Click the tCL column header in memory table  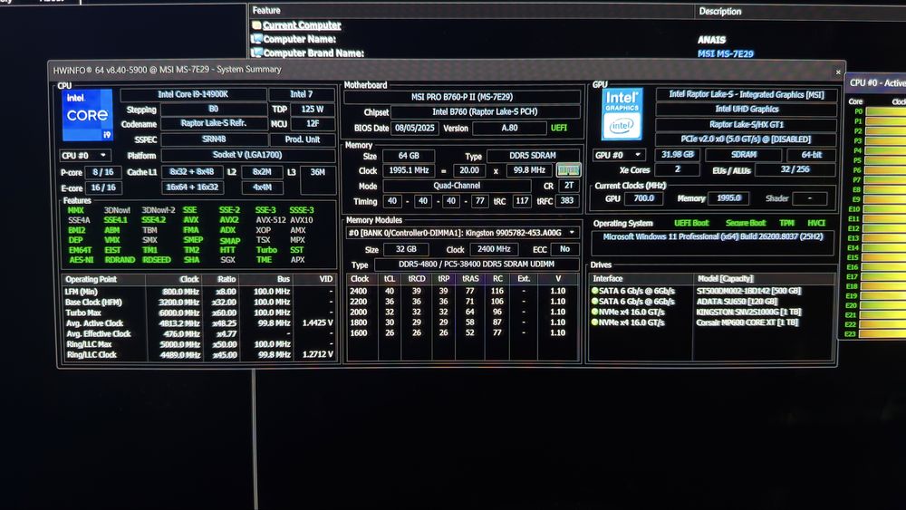(390, 278)
